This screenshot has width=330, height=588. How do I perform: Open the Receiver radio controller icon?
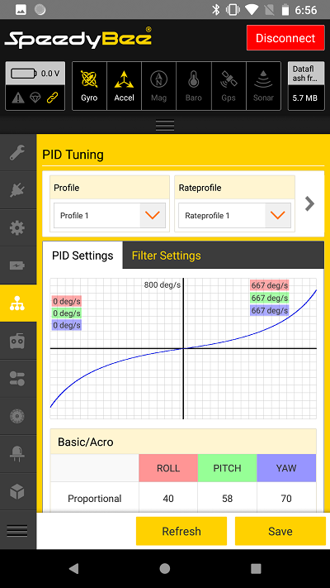pyautogui.click(x=17, y=341)
